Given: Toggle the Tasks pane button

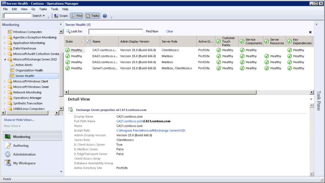Looking at the screenshot, I should point(92,16).
